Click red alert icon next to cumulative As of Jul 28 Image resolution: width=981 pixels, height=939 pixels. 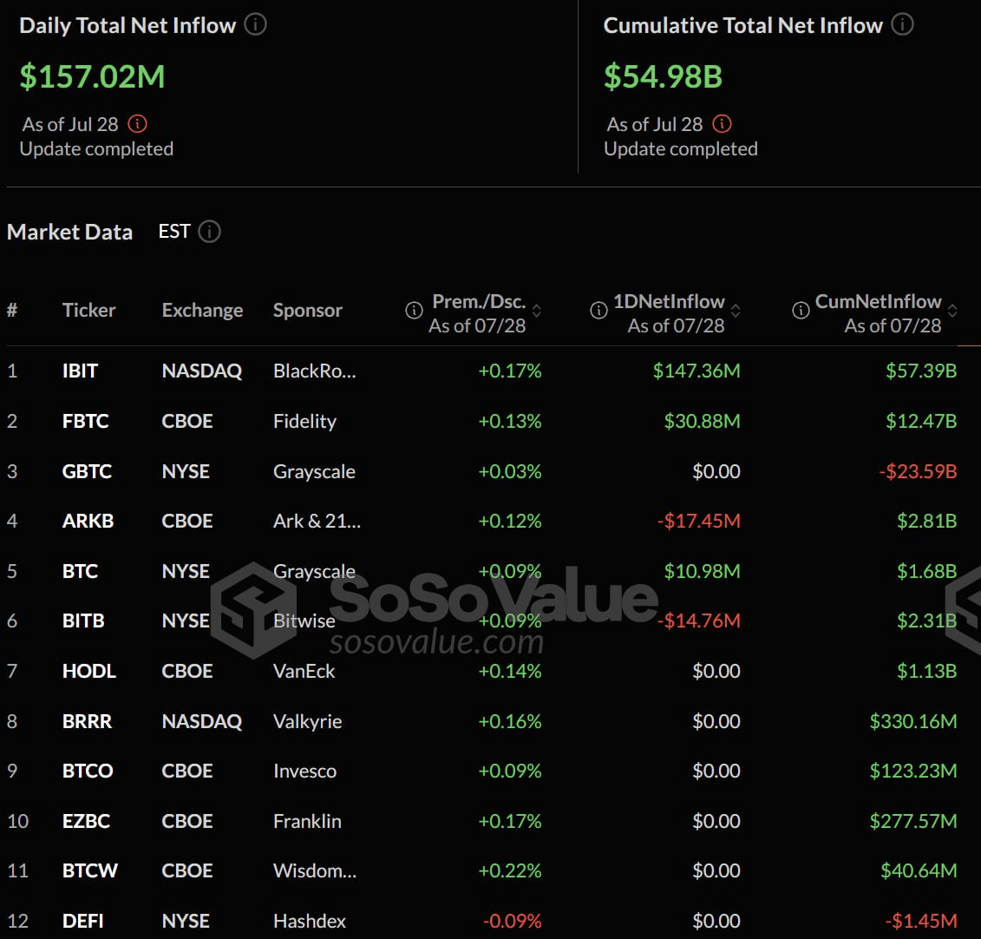click(722, 124)
